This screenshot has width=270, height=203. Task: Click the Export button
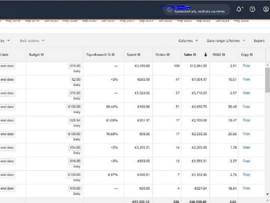point(259,41)
